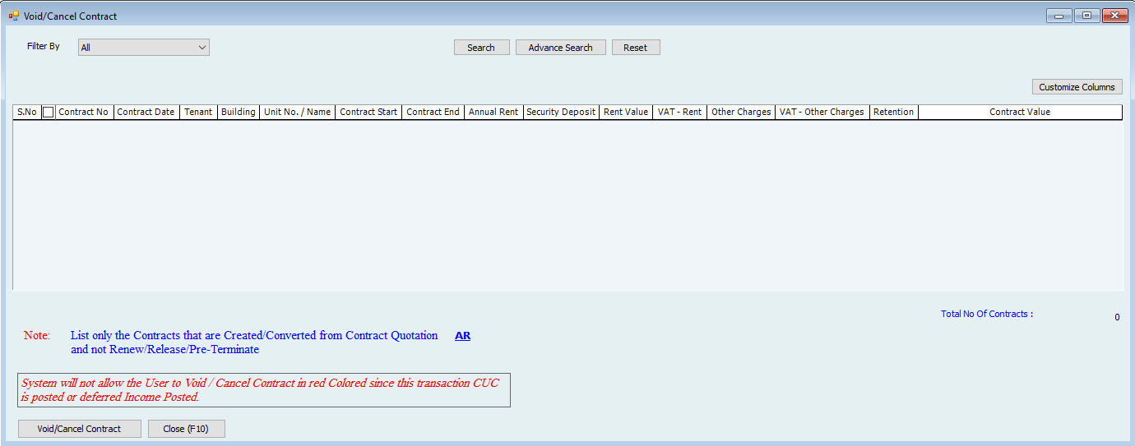Screen dimensions: 1135x446
Task: Sort by Contract No column header
Action: click(84, 113)
